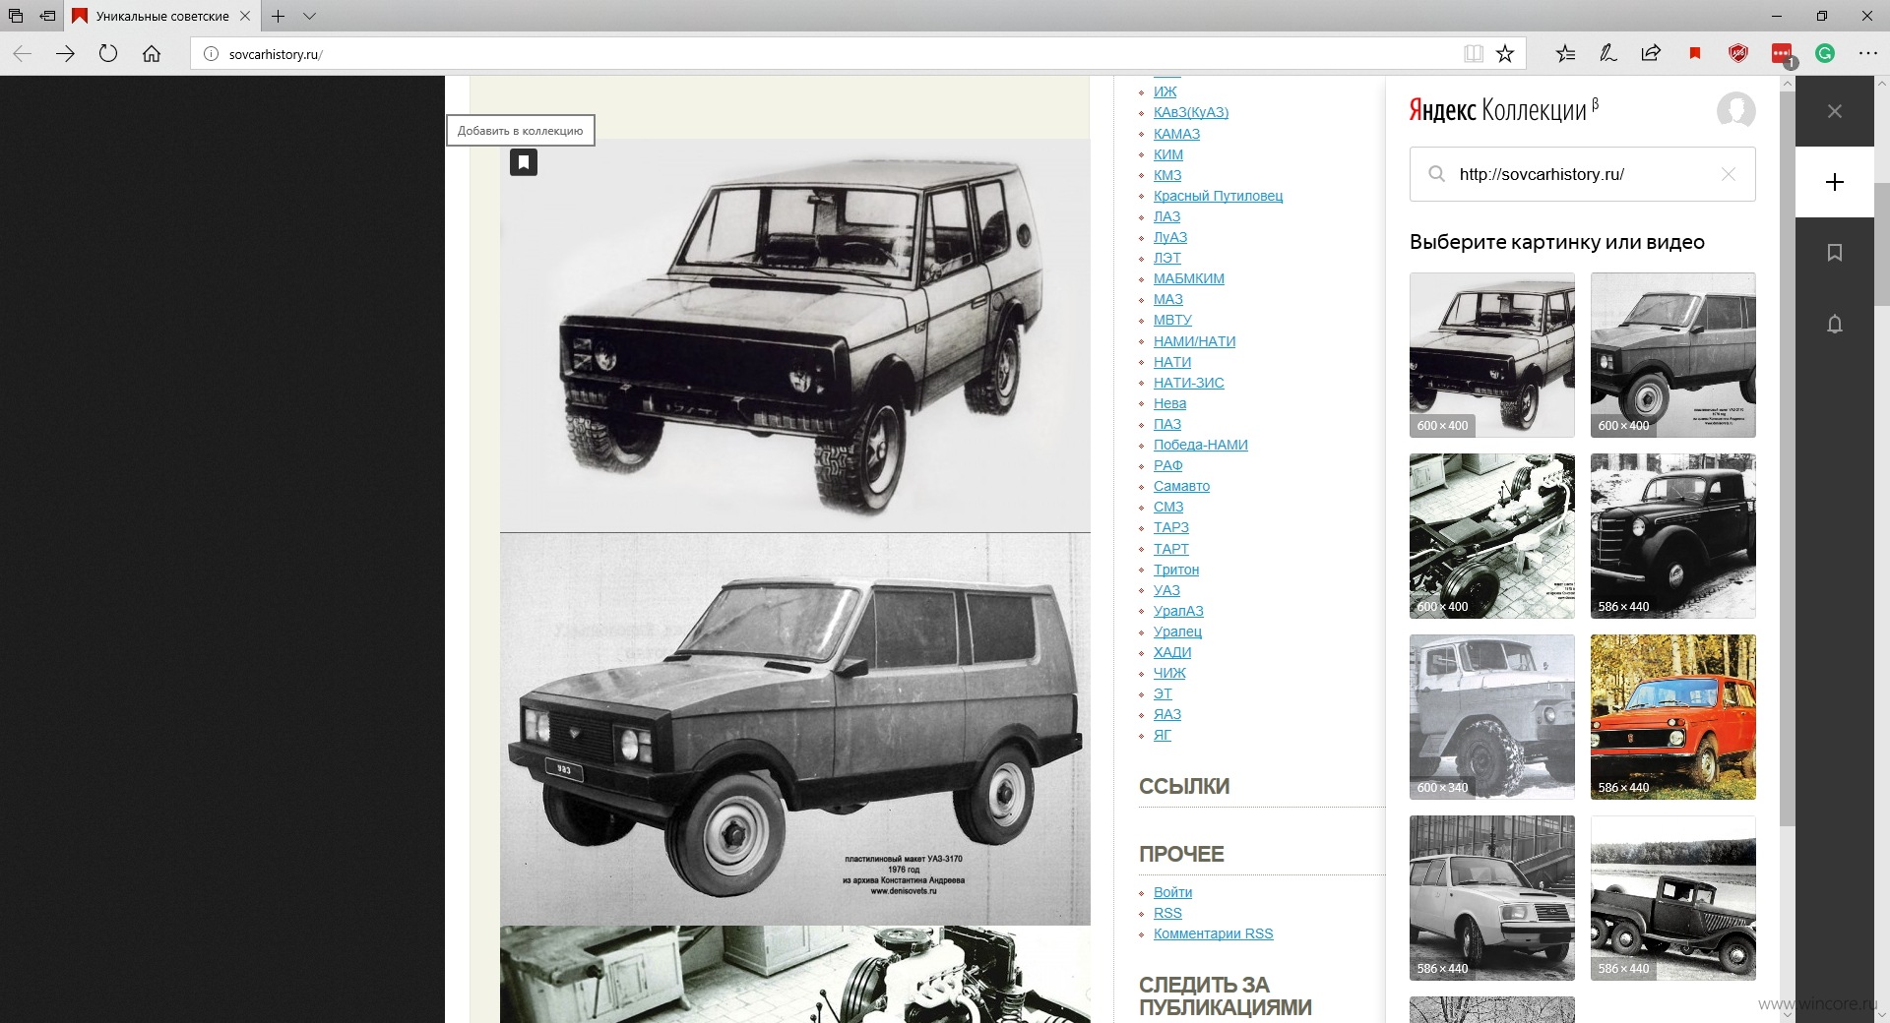The image size is (1890, 1023).
Task: Add page to favorites star
Action: tap(1505, 54)
